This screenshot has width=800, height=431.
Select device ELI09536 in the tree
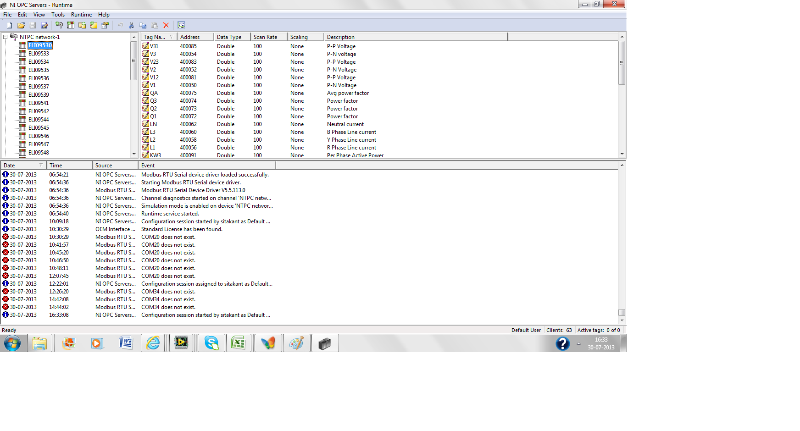[x=39, y=78]
